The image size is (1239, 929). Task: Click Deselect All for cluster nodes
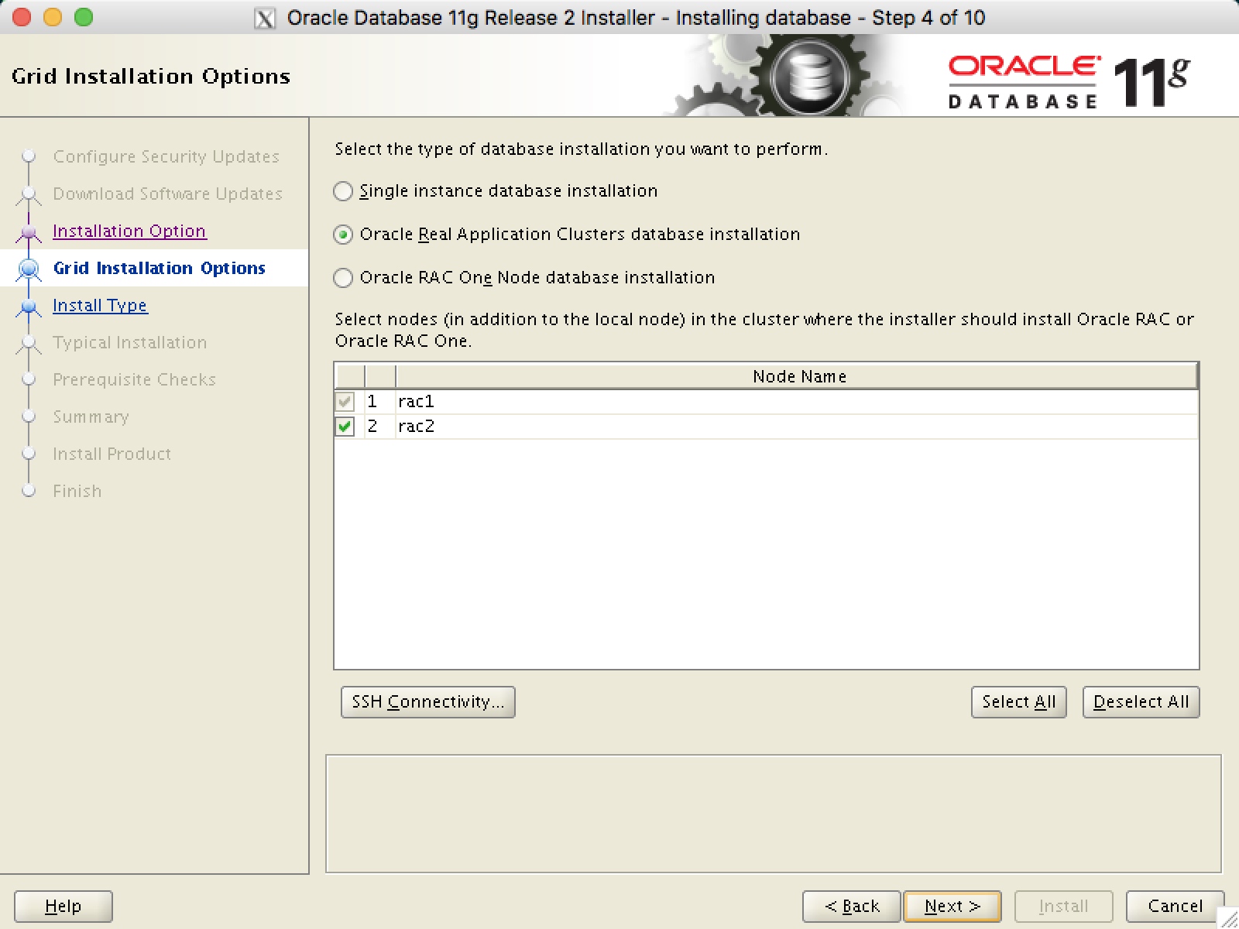click(x=1140, y=702)
